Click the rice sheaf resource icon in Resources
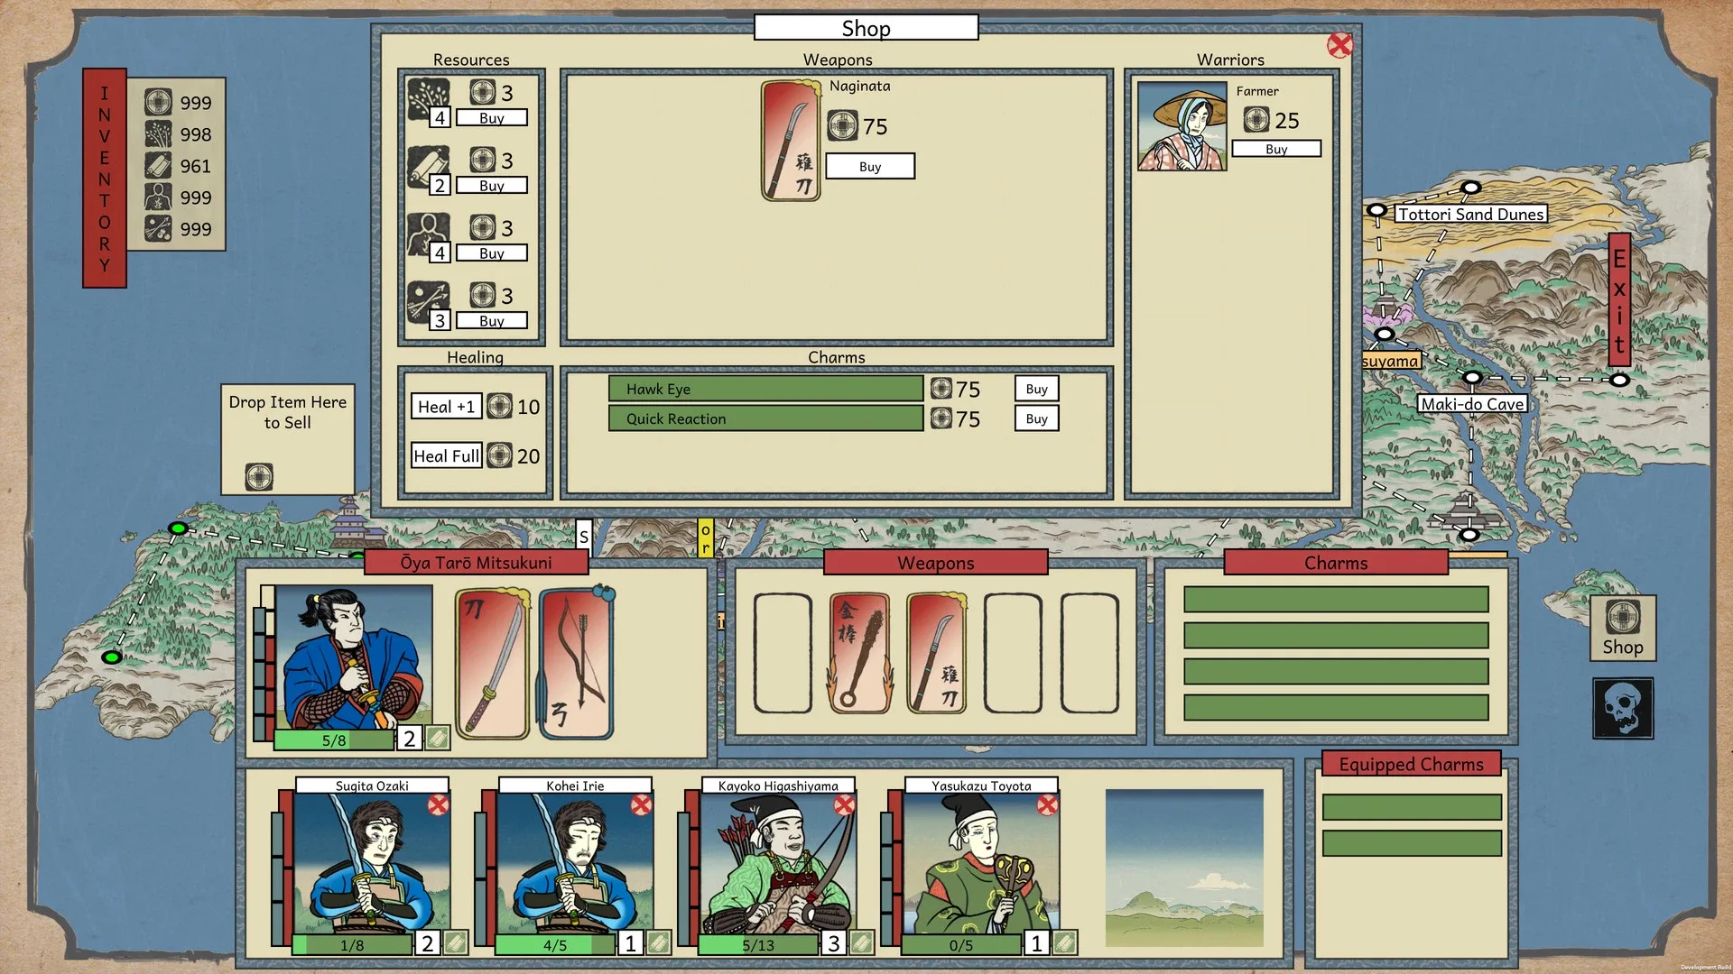 click(428, 94)
